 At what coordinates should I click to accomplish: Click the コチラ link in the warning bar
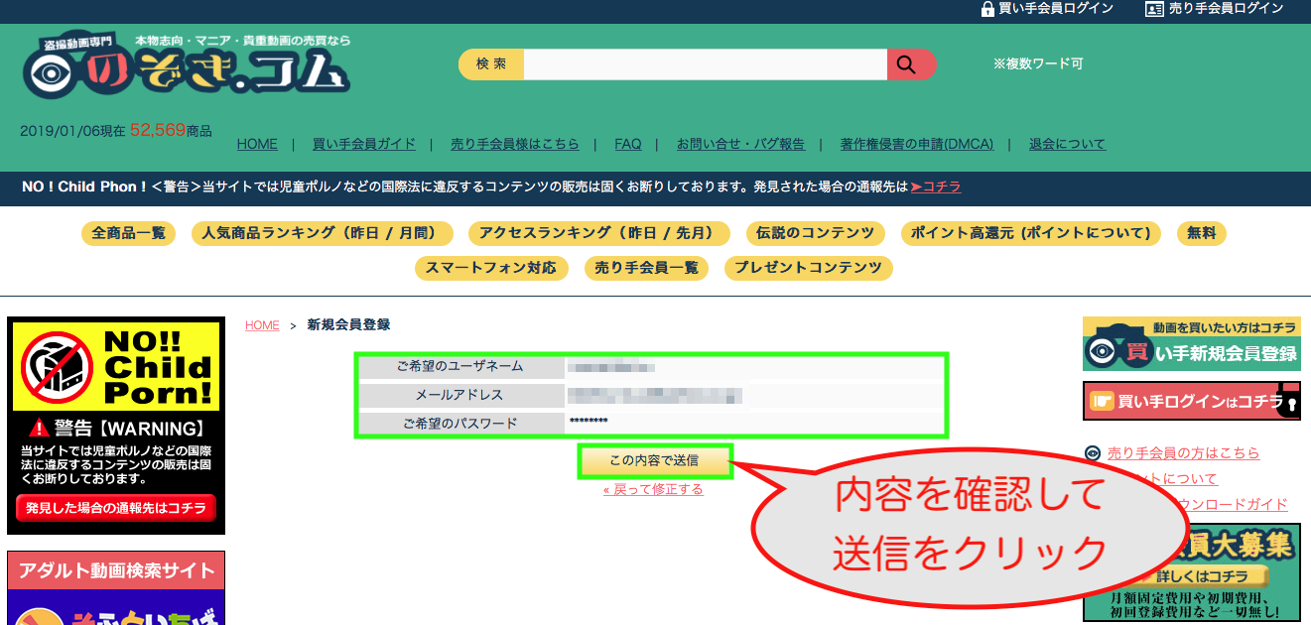pyautogui.click(x=935, y=187)
